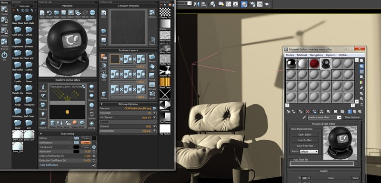Click the Tone icon in Texture Layers
Image resolution: width=381 pixels, height=183 pixels.
(104, 76)
